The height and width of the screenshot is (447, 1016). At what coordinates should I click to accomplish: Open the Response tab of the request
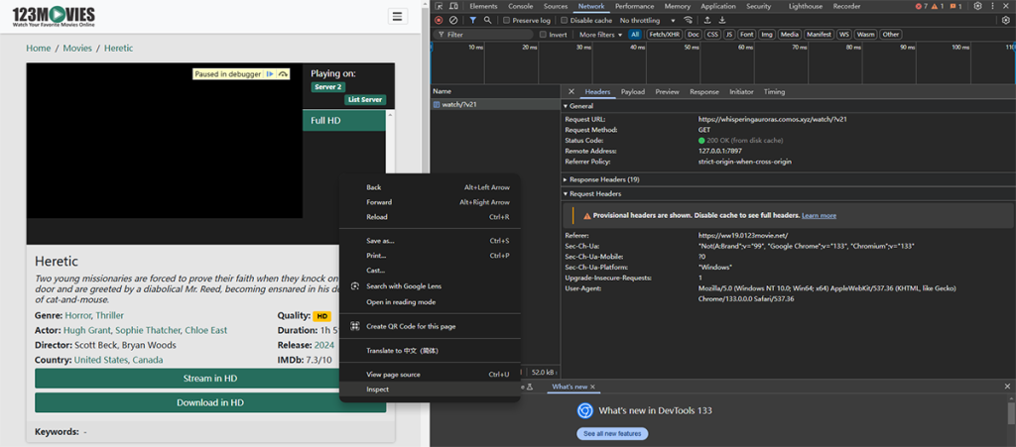[704, 92]
